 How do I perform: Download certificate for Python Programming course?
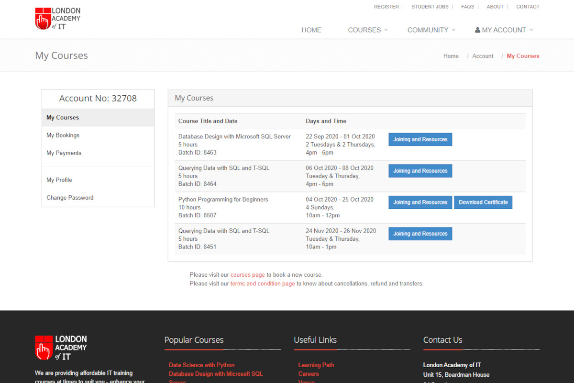coord(483,203)
